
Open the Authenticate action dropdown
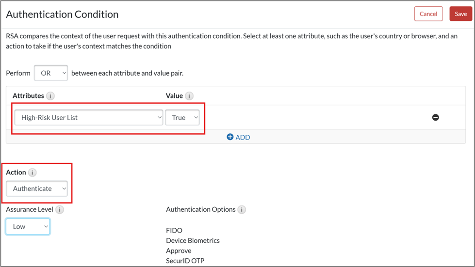pyautogui.click(x=37, y=188)
